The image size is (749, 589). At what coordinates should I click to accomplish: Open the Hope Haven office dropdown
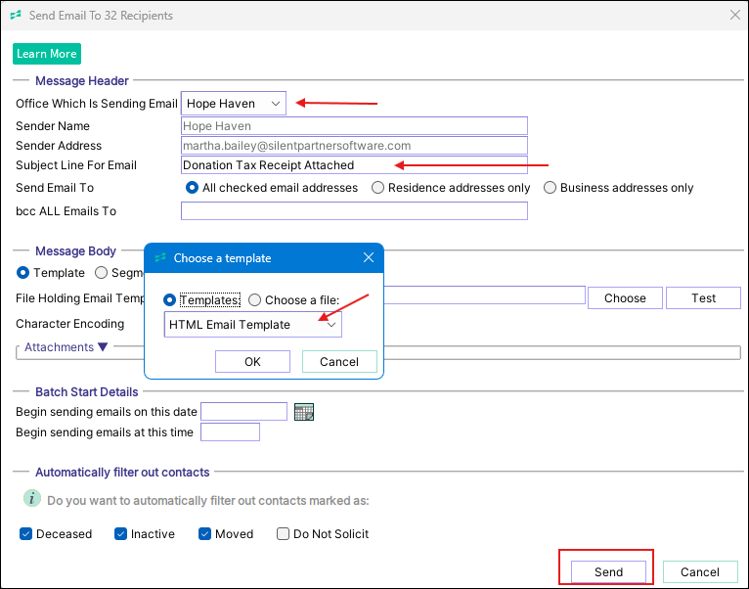tap(234, 104)
